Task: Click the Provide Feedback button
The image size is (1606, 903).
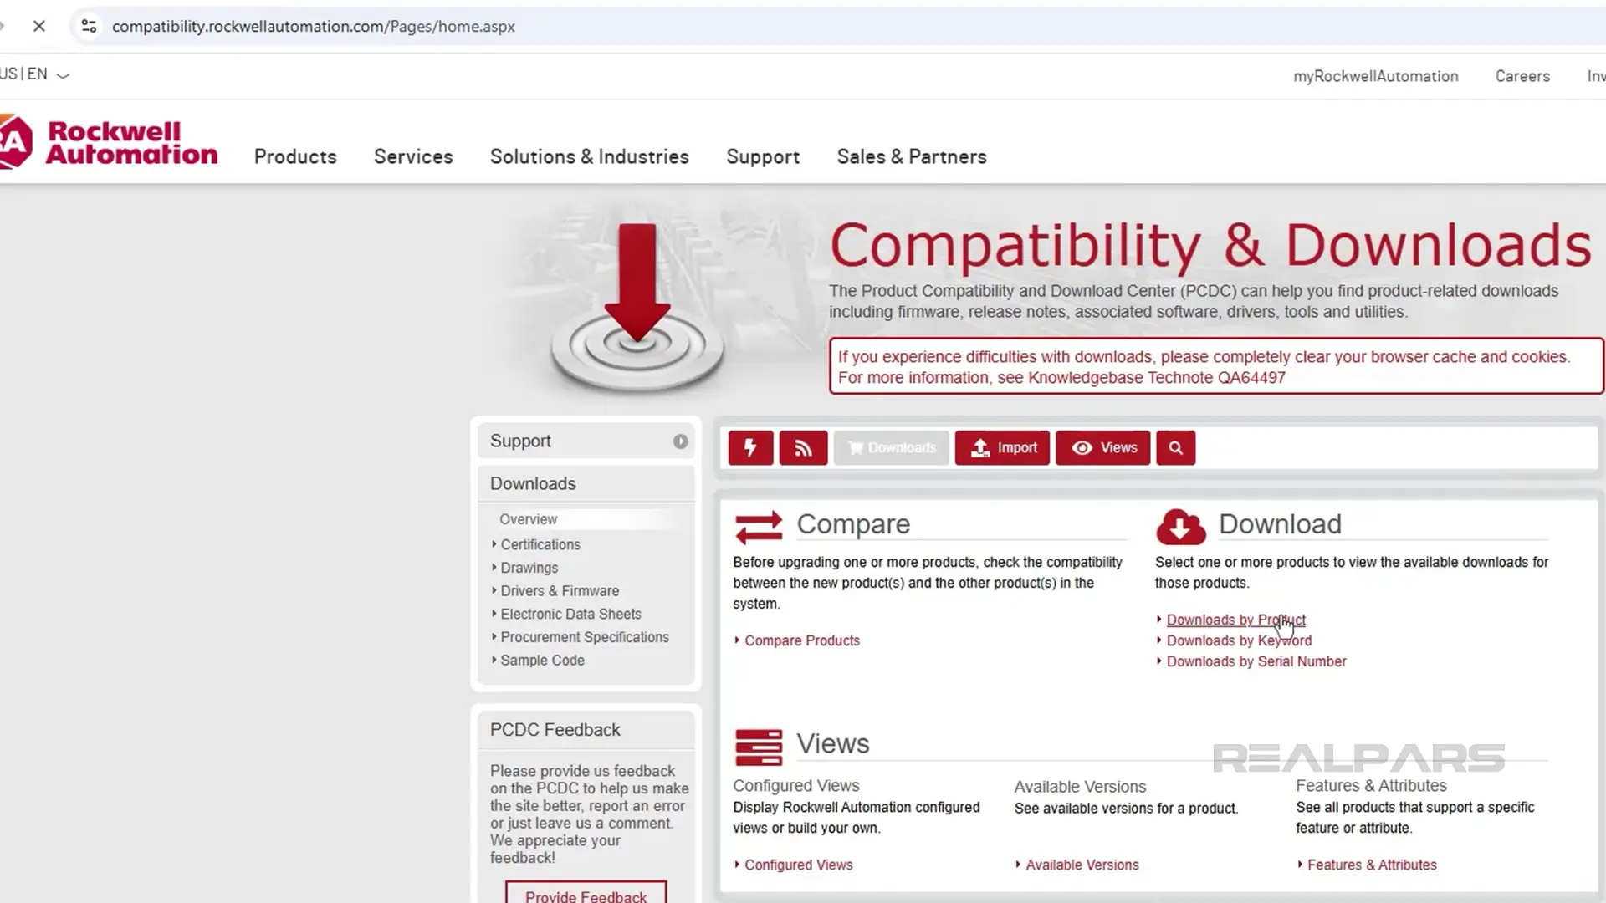Action: 586,892
